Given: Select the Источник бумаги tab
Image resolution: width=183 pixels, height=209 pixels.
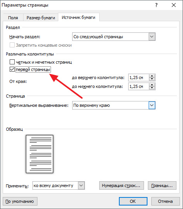Looking at the screenshot, I should click(x=78, y=17).
